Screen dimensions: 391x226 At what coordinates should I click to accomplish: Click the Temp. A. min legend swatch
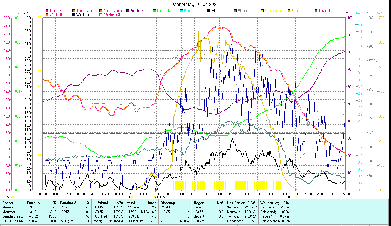tap(74, 11)
